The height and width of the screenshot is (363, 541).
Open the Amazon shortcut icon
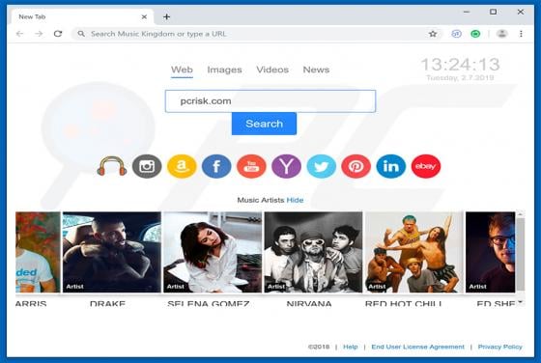tap(182, 166)
